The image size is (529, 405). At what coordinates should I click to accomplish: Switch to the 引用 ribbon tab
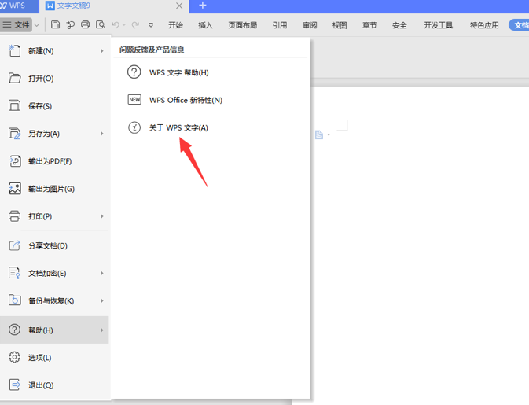pos(280,25)
